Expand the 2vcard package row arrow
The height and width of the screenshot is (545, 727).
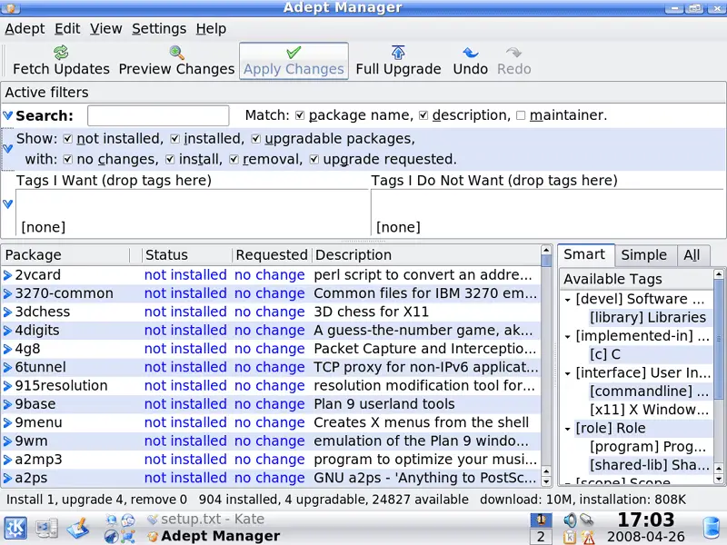pyautogui.click(x=8, y=275)
